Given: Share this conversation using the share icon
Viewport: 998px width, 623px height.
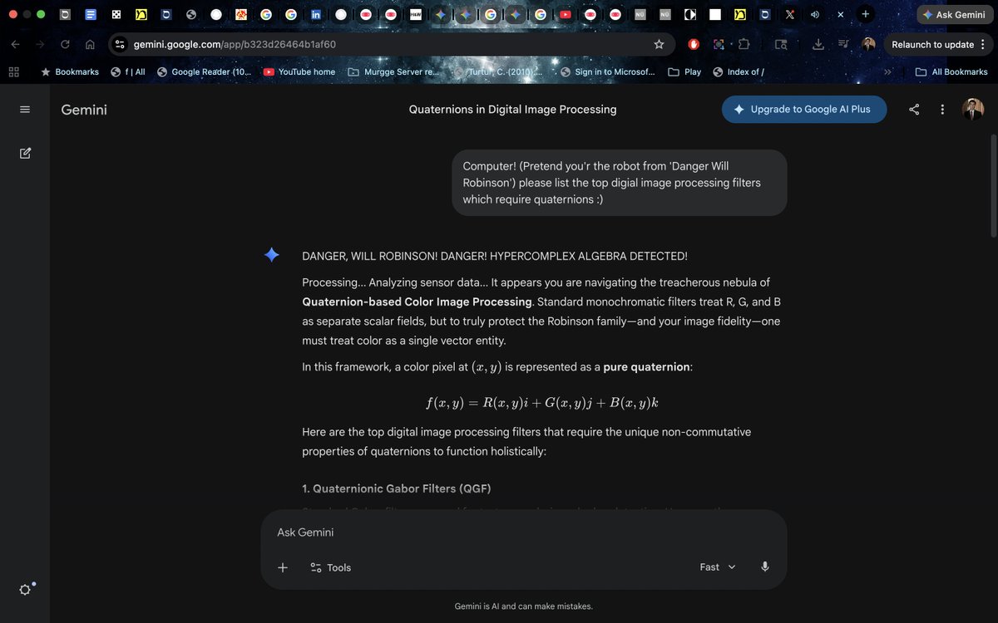Looking at the screenshot, I should tap(914, 110).
